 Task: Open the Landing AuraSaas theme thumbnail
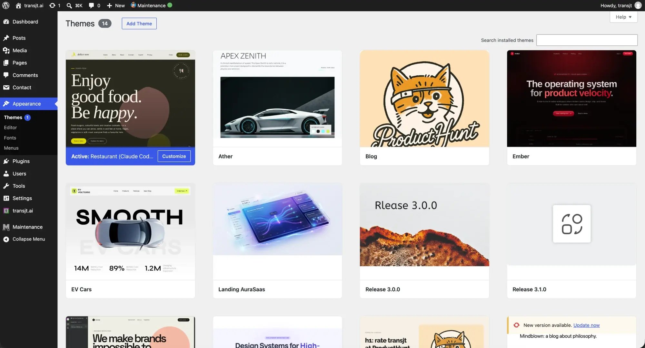coord(277,231)
